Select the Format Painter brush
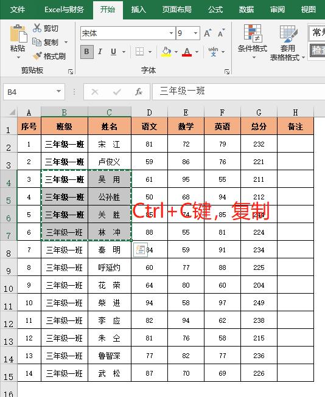This screenshot has height=397, width=325. 37,56
